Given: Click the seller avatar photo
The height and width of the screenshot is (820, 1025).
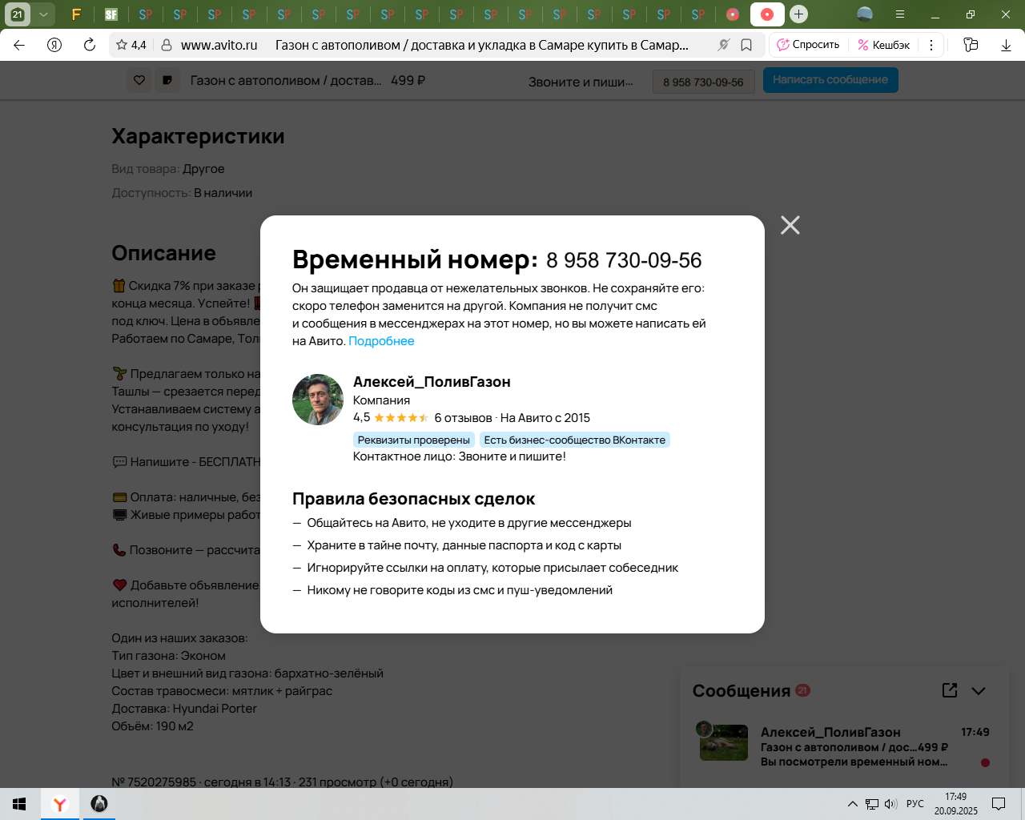Looking at the screenshot, I should click(x=318, y=400).
